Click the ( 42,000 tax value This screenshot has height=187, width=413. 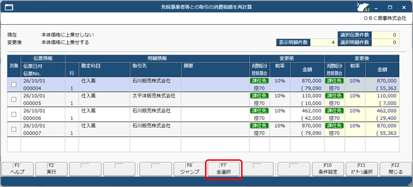pyautogui.click(x=312, y=119)
